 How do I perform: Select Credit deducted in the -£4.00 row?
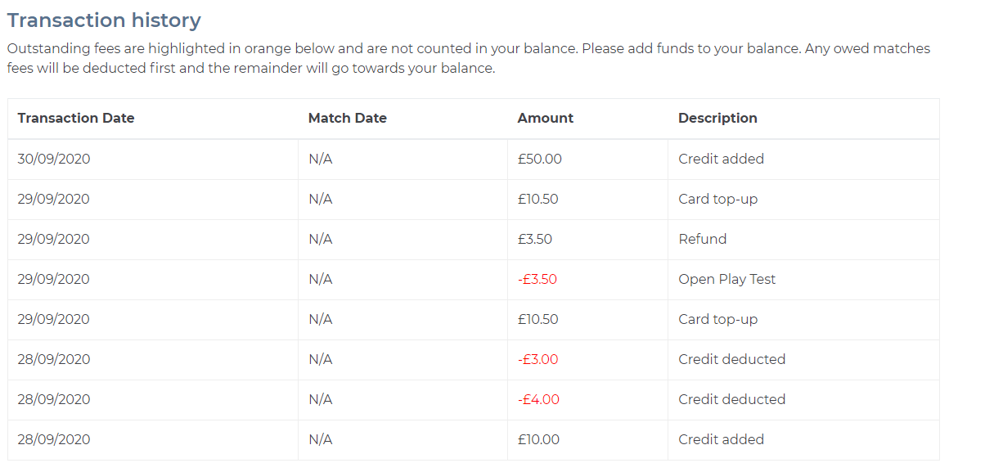point(731,399)
